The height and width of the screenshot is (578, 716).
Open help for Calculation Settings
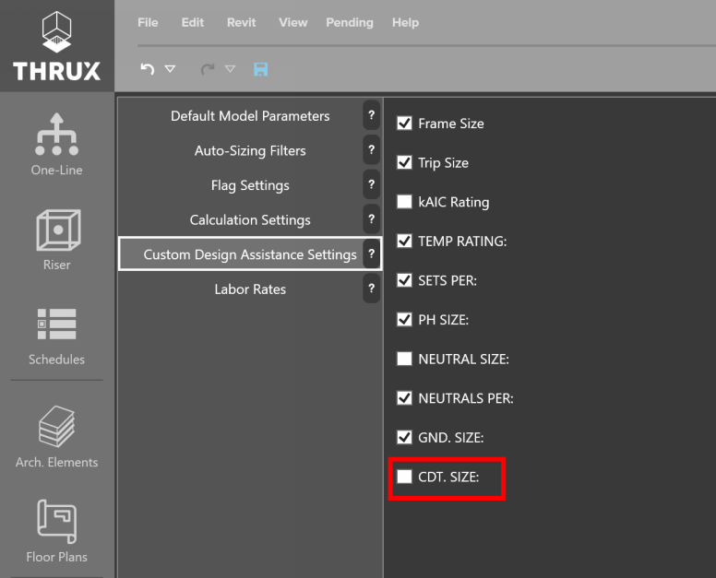click(372, 219)
